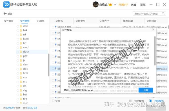Expand the account dropdown arrow
Viewport: 169px width, 111px height.
[x=115, y=4]
